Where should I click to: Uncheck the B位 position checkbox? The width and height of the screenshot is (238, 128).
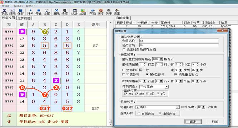pos(137,94)
